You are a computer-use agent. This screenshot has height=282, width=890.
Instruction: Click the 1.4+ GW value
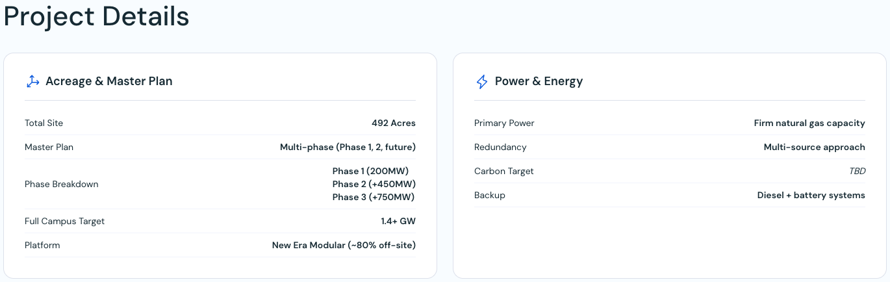398,221
